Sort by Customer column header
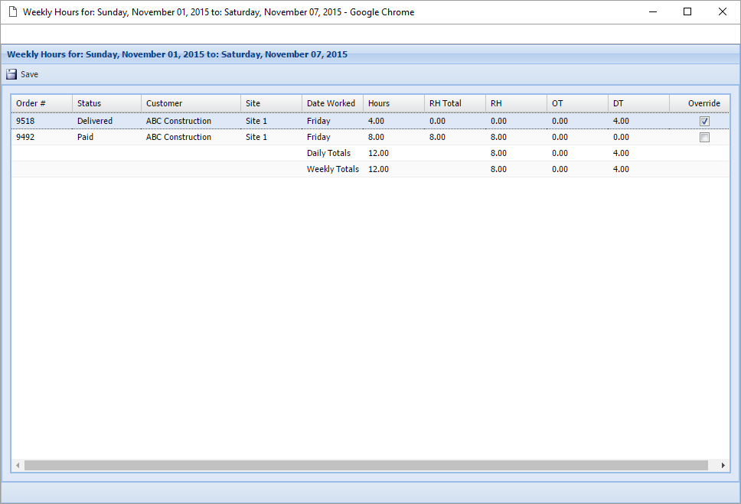This screenshot has width=741, height=504. 165,103
